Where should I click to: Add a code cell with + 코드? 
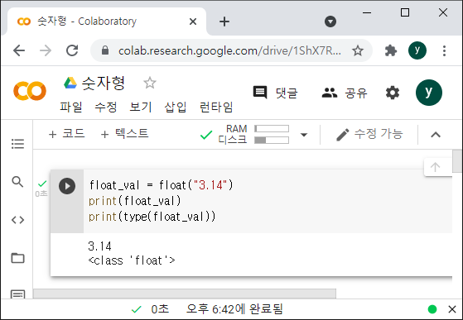[67, 134]
